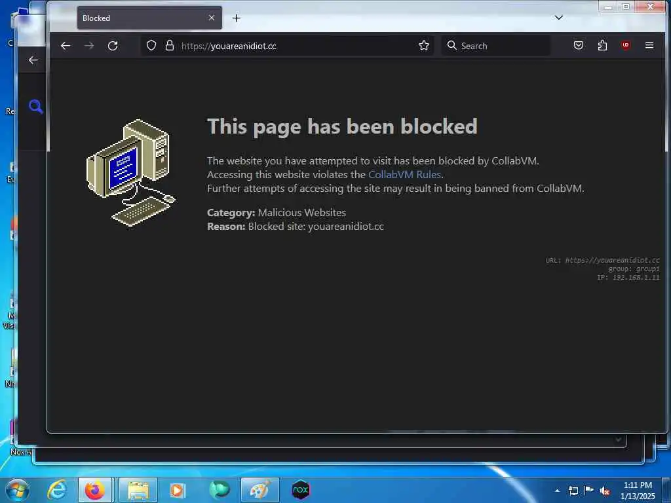Click the magnifier icon in background window
Viewport: 671px width, 503px height.
pos(35,107)
